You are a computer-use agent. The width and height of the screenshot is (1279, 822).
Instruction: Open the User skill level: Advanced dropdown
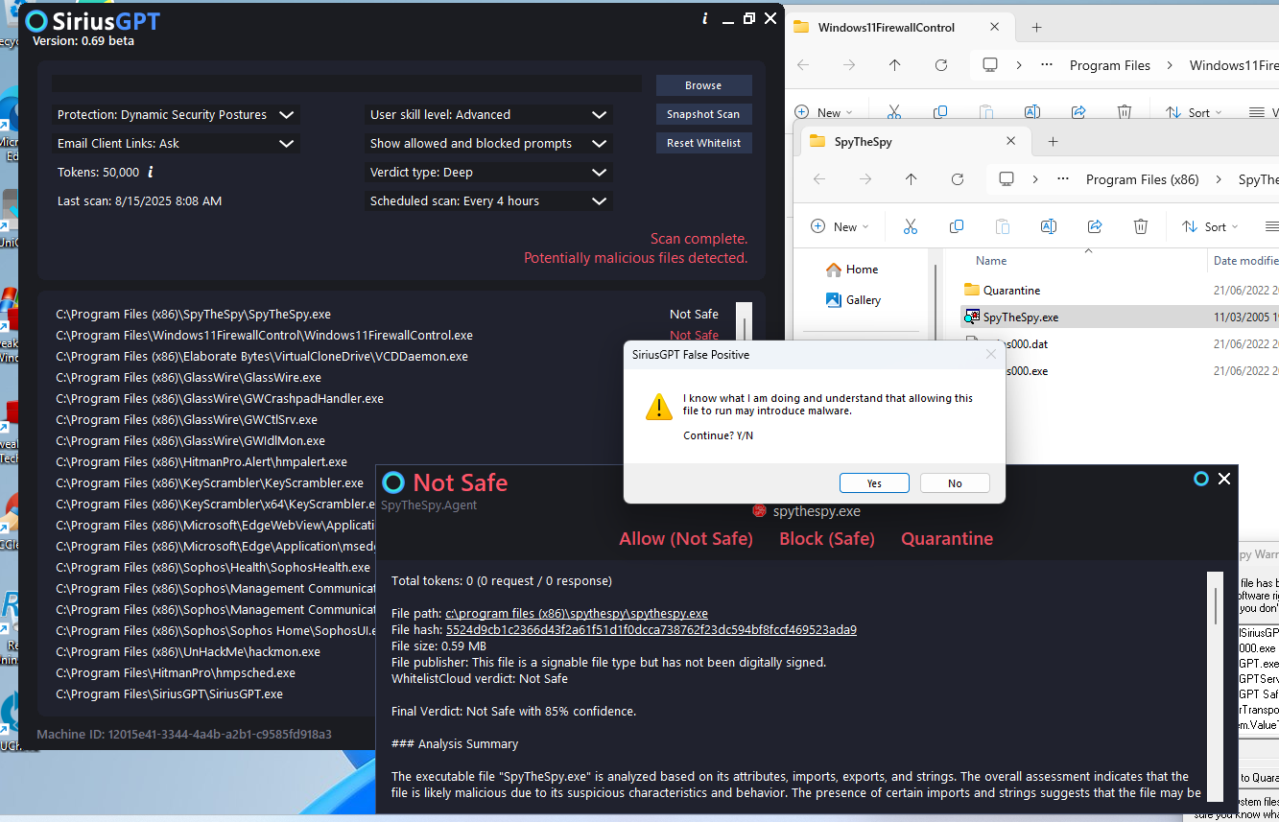(488, 115)
